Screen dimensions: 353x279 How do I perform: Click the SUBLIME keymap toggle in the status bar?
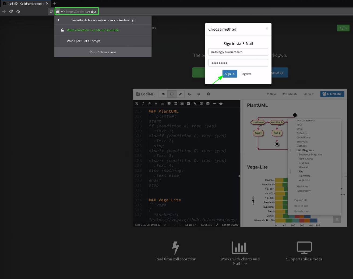[x=207, y=225]
